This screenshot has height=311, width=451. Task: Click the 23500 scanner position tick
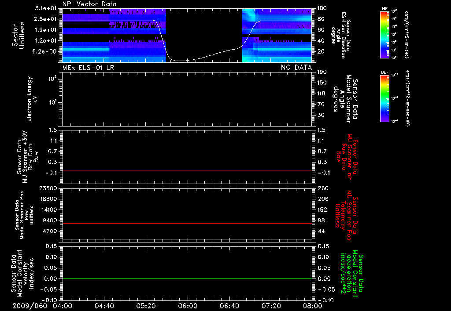pyautogui.click(x=48, y=188)
